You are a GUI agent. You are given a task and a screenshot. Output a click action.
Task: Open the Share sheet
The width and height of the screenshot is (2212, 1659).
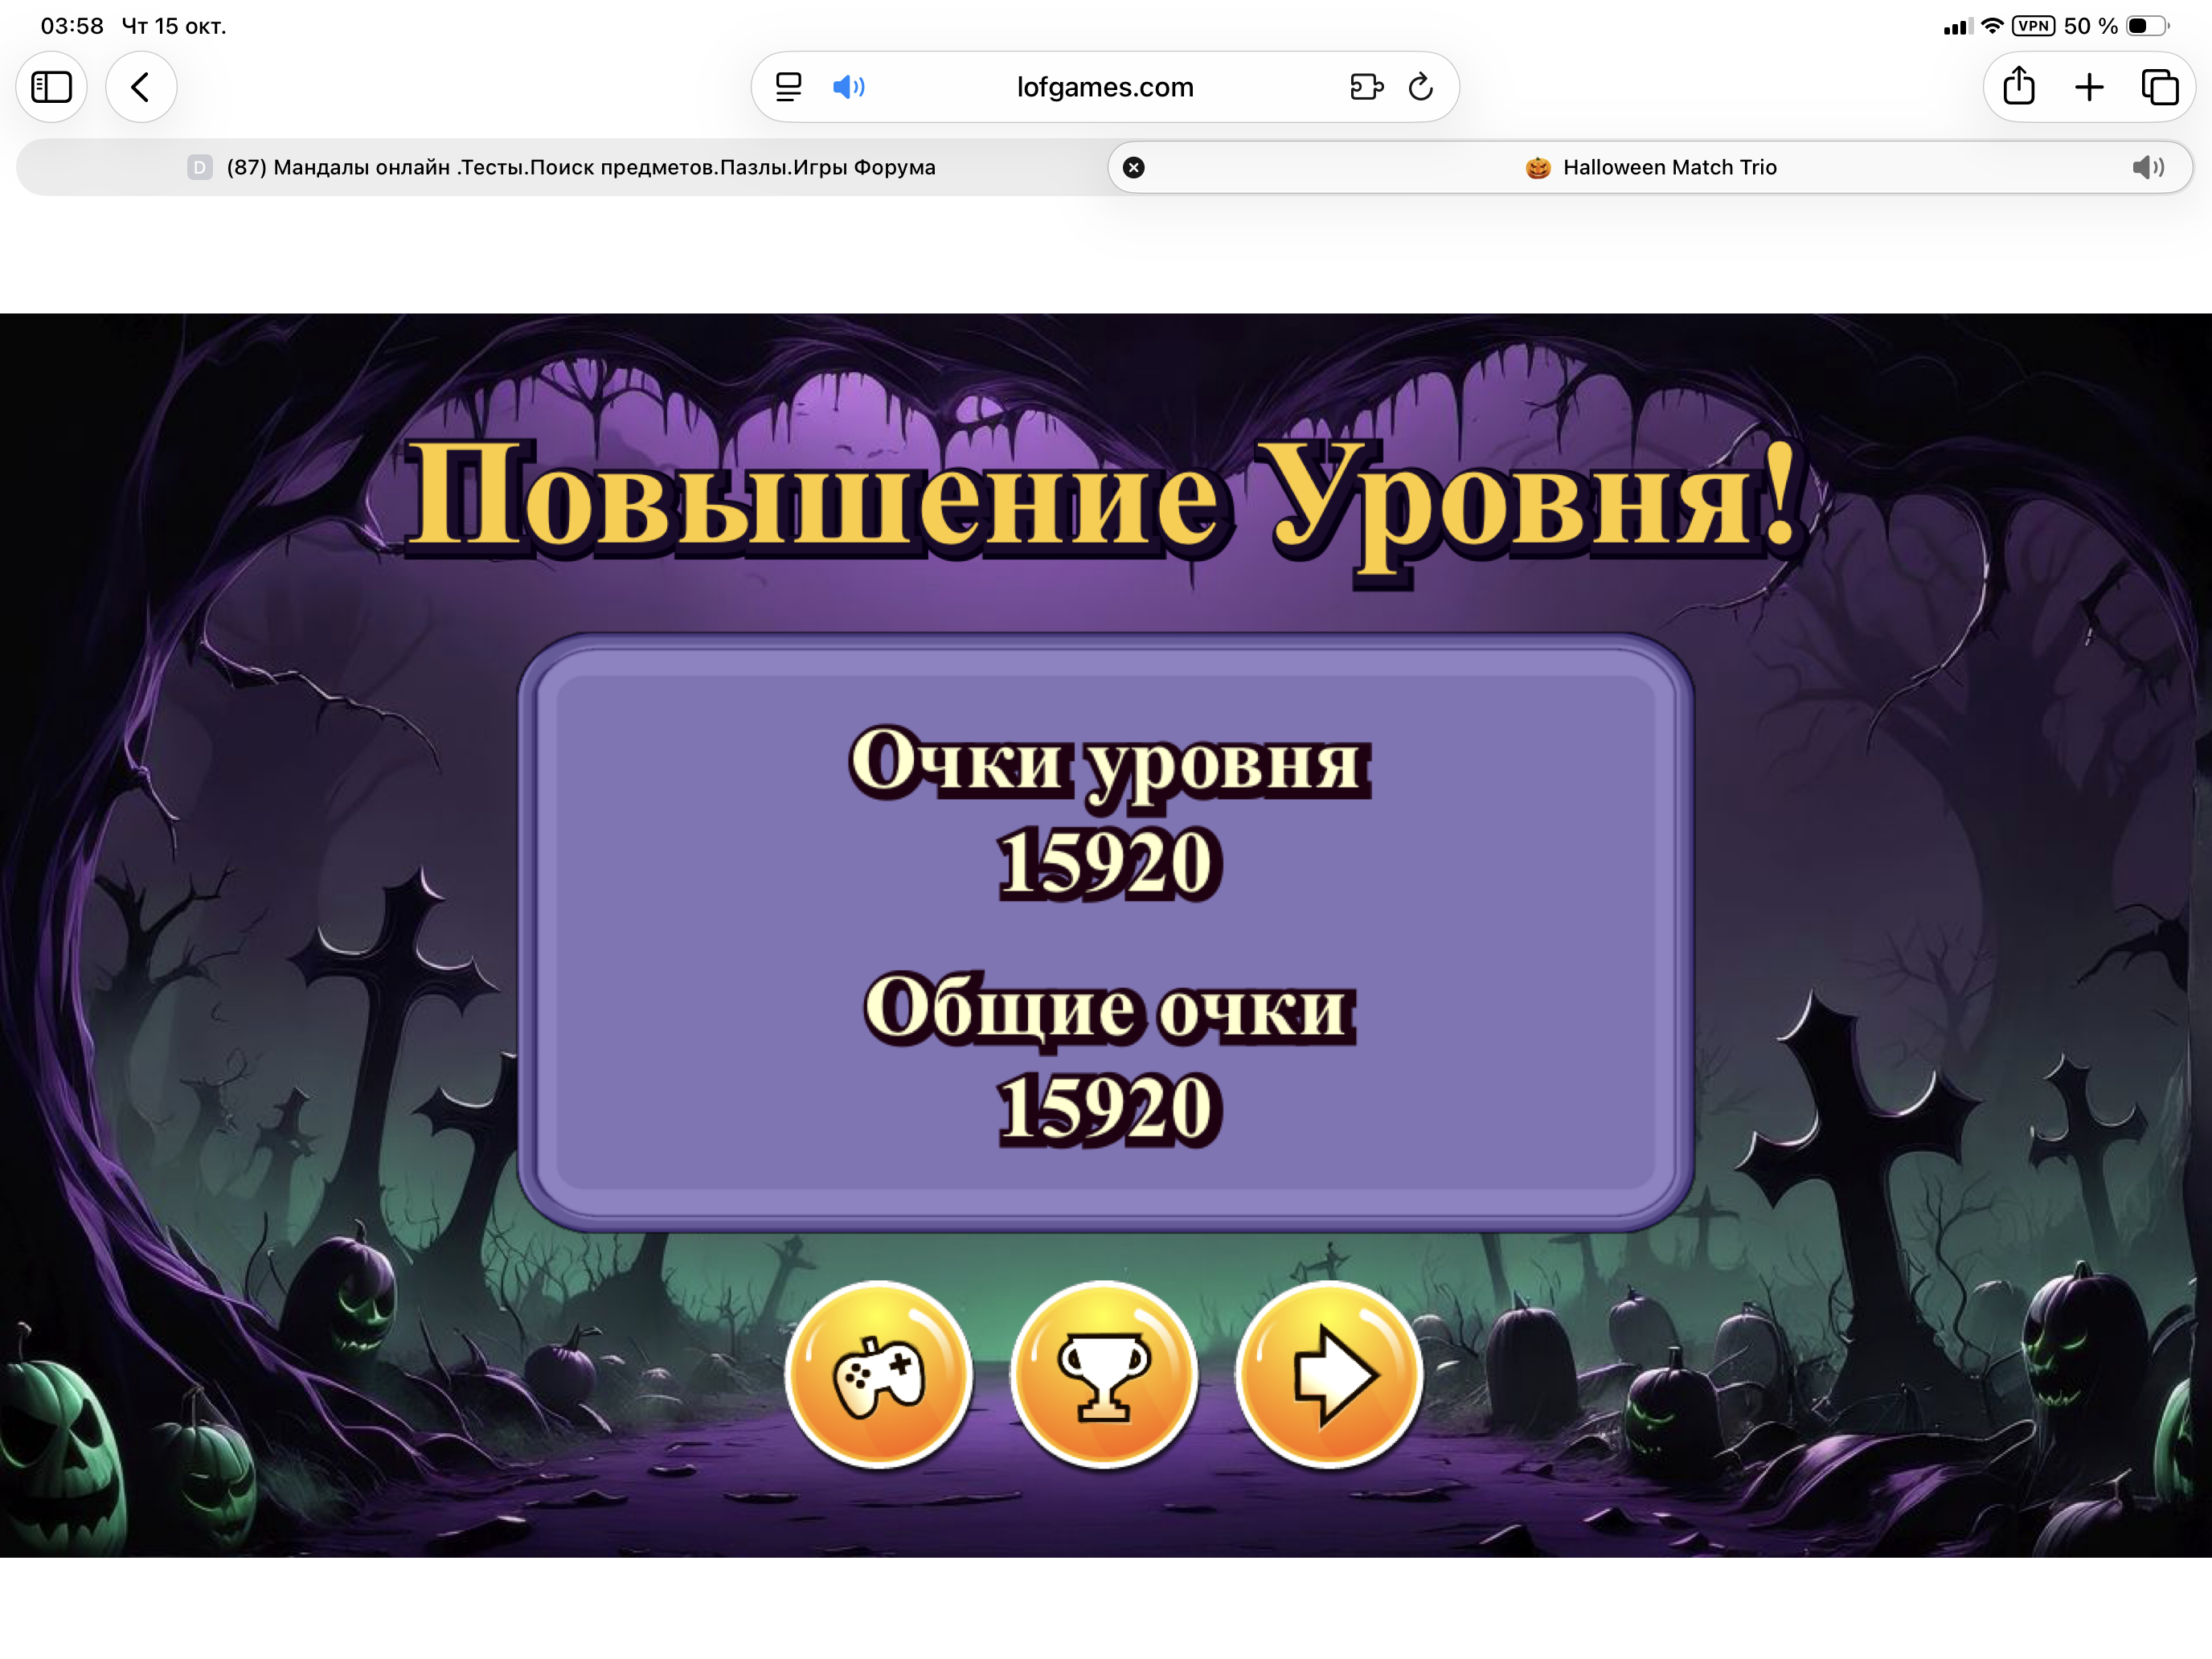[x=2019, y=86]
